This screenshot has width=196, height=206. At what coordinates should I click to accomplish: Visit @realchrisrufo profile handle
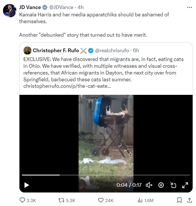[112, 50]
